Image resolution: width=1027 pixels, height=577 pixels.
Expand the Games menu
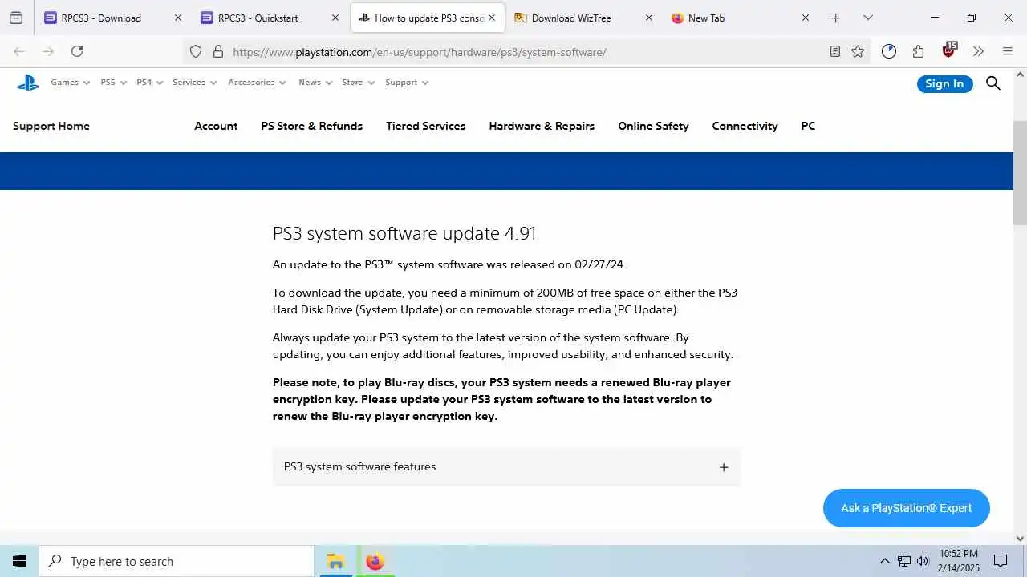pos(71,83)
